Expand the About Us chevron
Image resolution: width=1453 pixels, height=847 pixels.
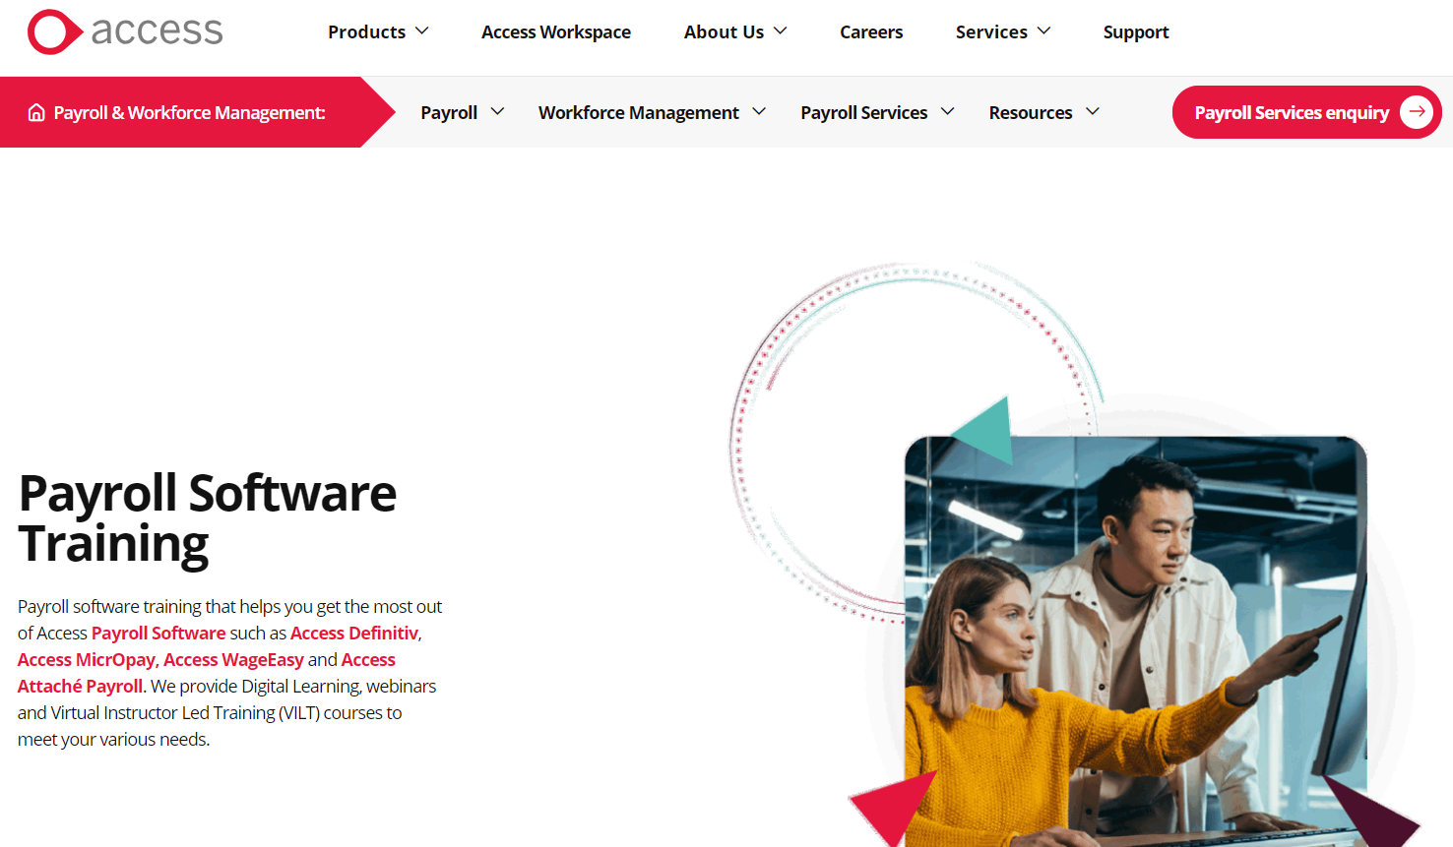pyautogui.click(x=781, y=31)
